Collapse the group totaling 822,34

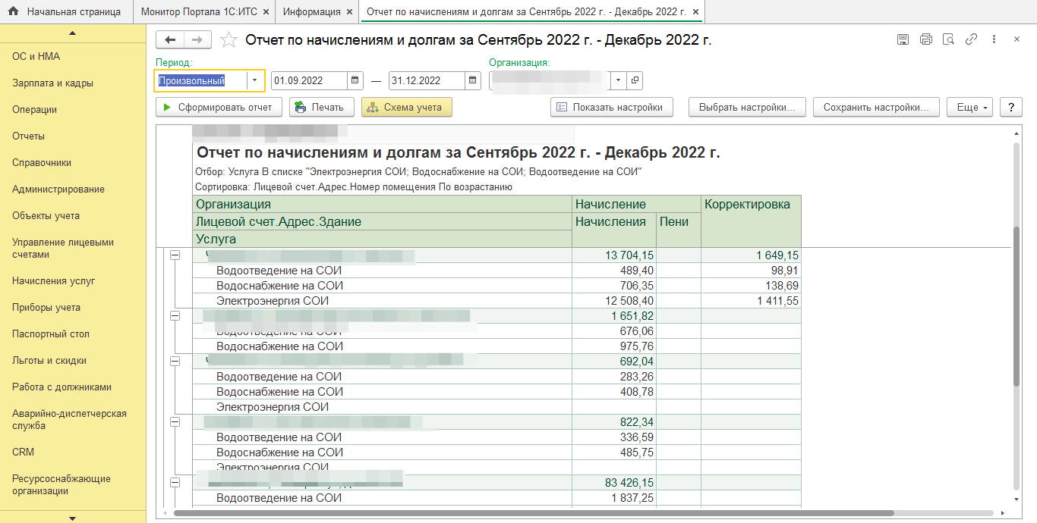tap(175, 422)
